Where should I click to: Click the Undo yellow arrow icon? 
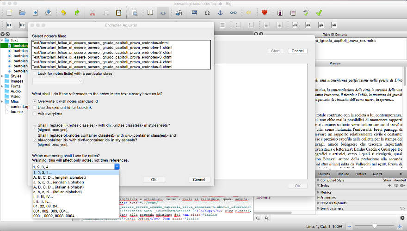click(x=63, y=12)
